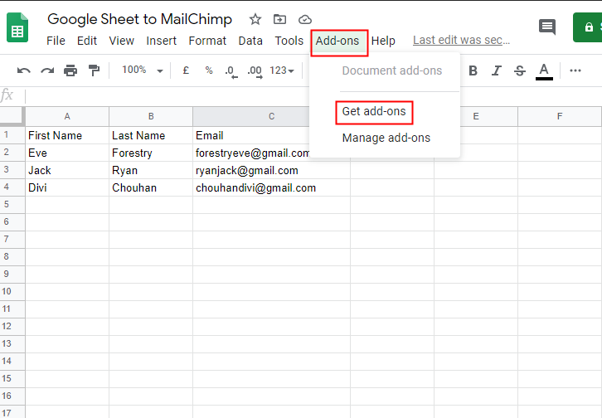This screenshot has height=418, width=602.
Task: Select column F header
Action: [x=560, y=116]
